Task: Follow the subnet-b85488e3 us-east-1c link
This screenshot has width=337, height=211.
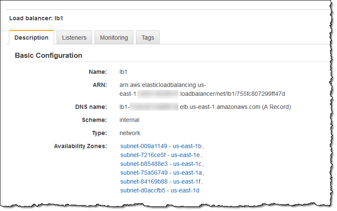Action: [x=161, y=164]
